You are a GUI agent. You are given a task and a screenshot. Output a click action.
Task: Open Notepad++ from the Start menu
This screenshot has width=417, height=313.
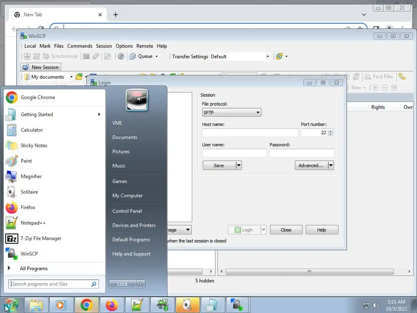tap(55, 223)
